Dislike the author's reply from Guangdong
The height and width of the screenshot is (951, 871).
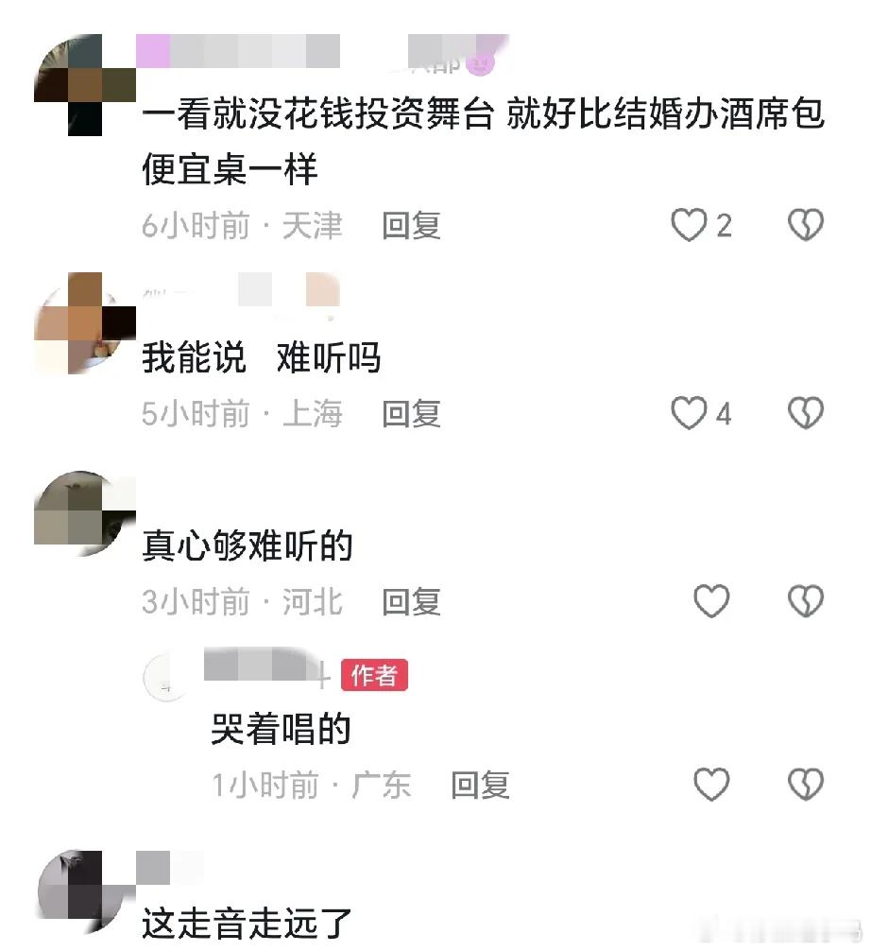[806, 785]
